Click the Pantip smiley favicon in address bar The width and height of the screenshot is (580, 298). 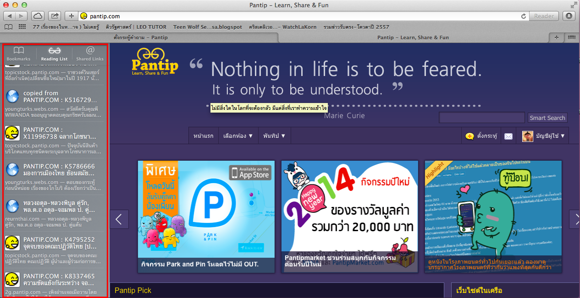(x=83, y=16)
